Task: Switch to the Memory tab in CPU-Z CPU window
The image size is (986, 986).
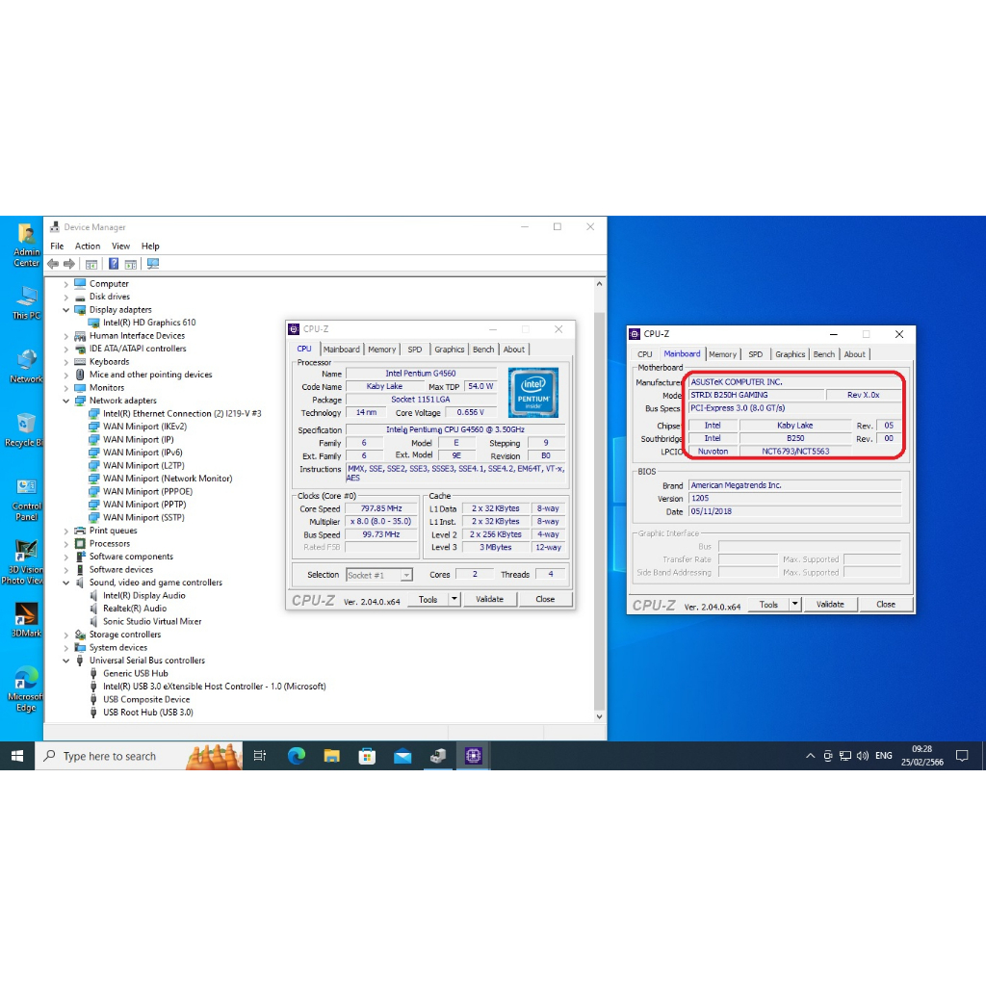Action: 381,350
